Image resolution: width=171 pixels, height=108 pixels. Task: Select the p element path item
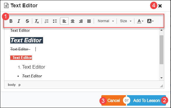[x=19, y=85]
